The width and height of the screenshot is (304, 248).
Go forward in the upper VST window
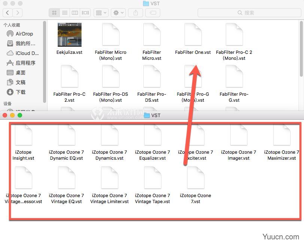18,13
